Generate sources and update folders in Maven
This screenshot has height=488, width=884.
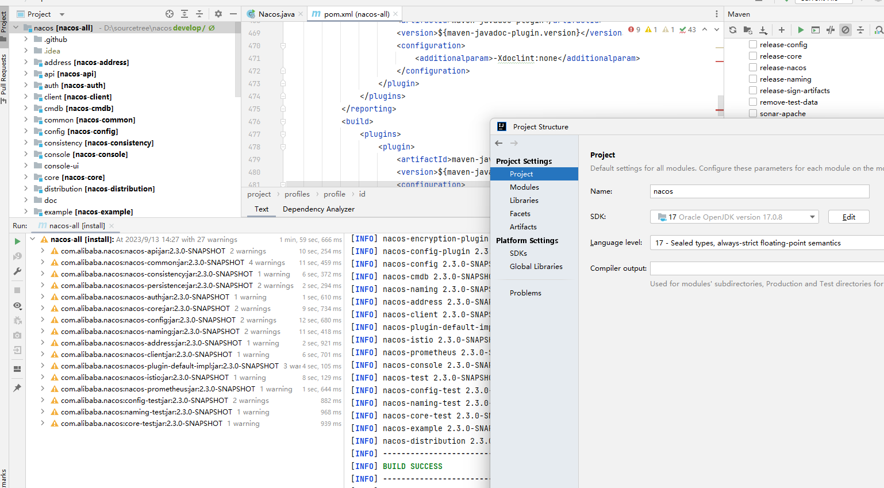click(748, 30)
